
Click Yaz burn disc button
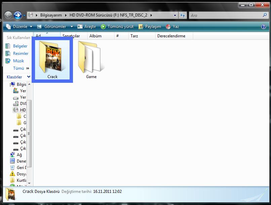click(x=172, y=27)
